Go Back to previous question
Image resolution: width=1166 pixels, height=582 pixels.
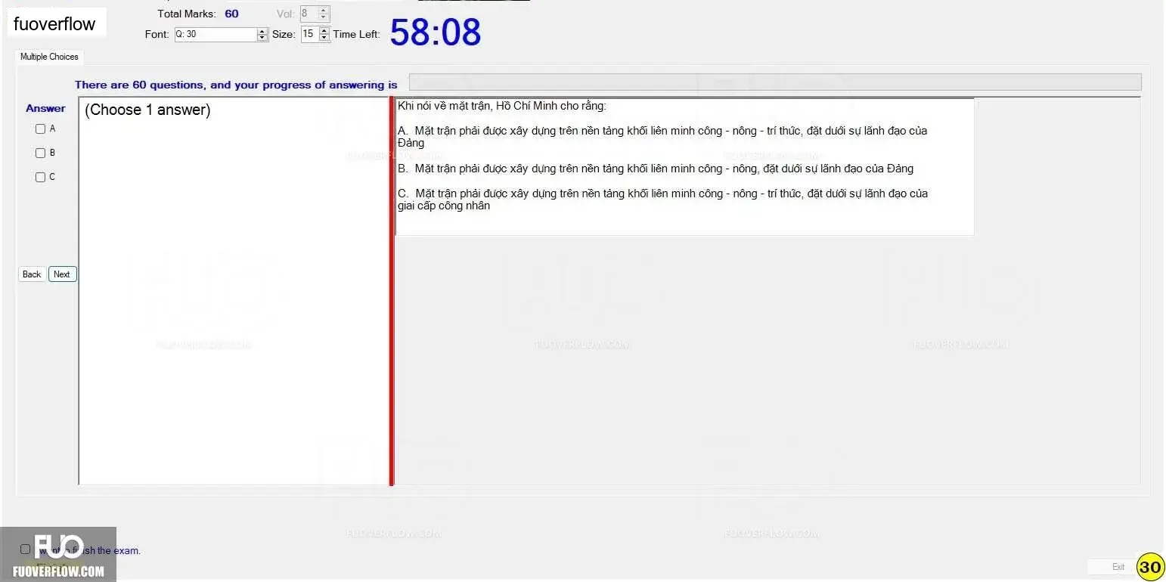pos(32,274)
